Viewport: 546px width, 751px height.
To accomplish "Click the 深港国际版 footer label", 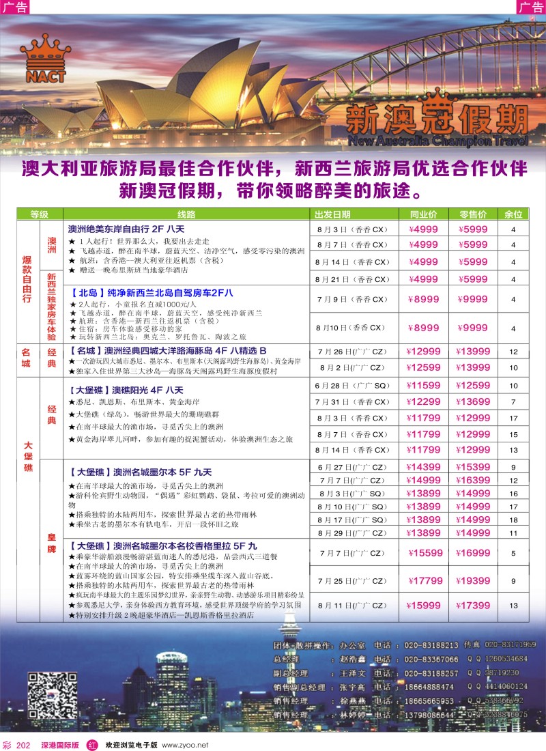I will 60,746.
